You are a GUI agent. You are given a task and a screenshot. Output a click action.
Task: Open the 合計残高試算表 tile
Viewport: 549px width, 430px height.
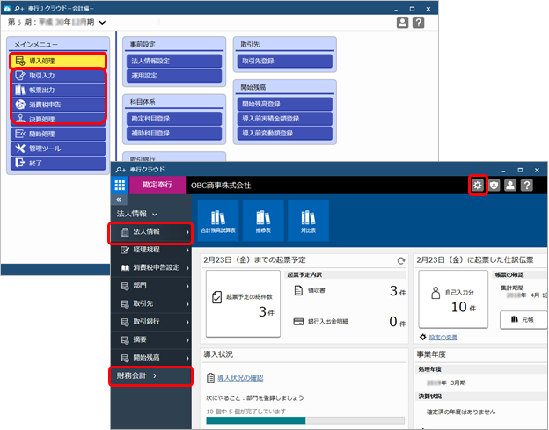tap(218, 221)
